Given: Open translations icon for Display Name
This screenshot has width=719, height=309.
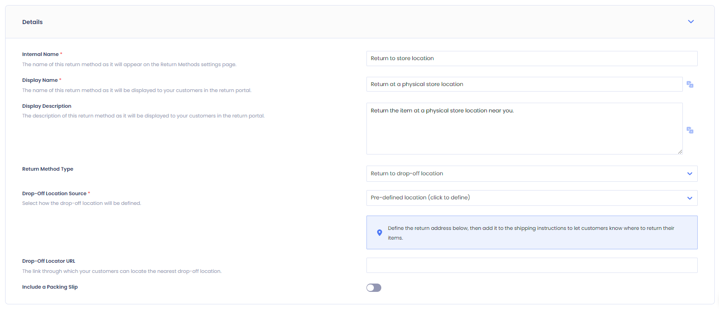Looking at the screenshot, I should pos(690,84).
